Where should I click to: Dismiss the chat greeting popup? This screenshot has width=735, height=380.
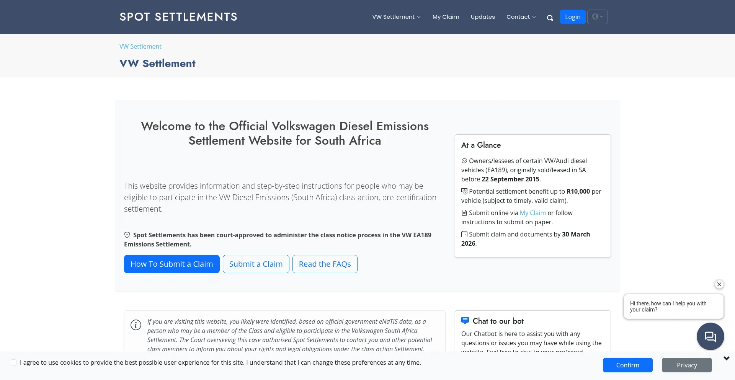719,284
